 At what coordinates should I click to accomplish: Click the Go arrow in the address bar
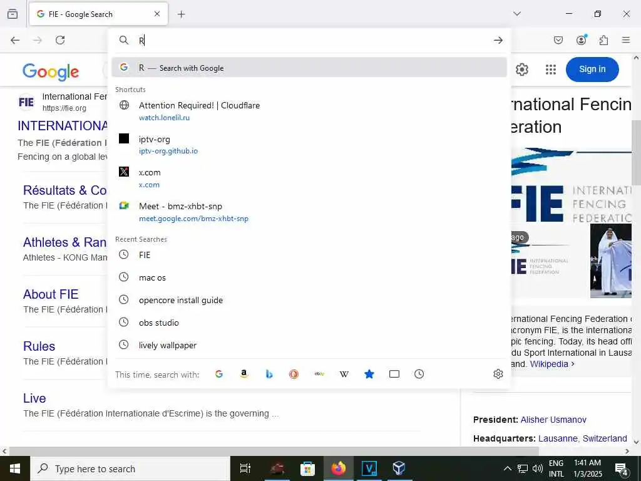click(498, 40)
